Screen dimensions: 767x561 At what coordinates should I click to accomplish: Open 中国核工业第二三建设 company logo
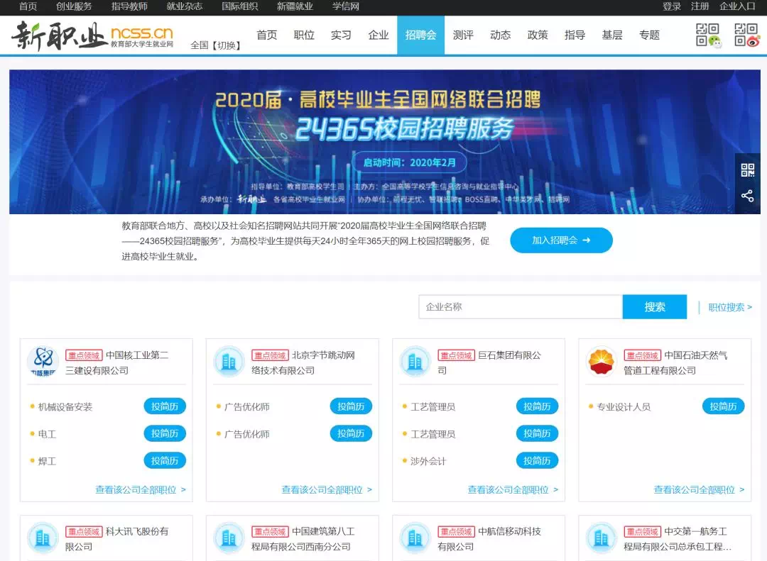(x=43, y=362)
